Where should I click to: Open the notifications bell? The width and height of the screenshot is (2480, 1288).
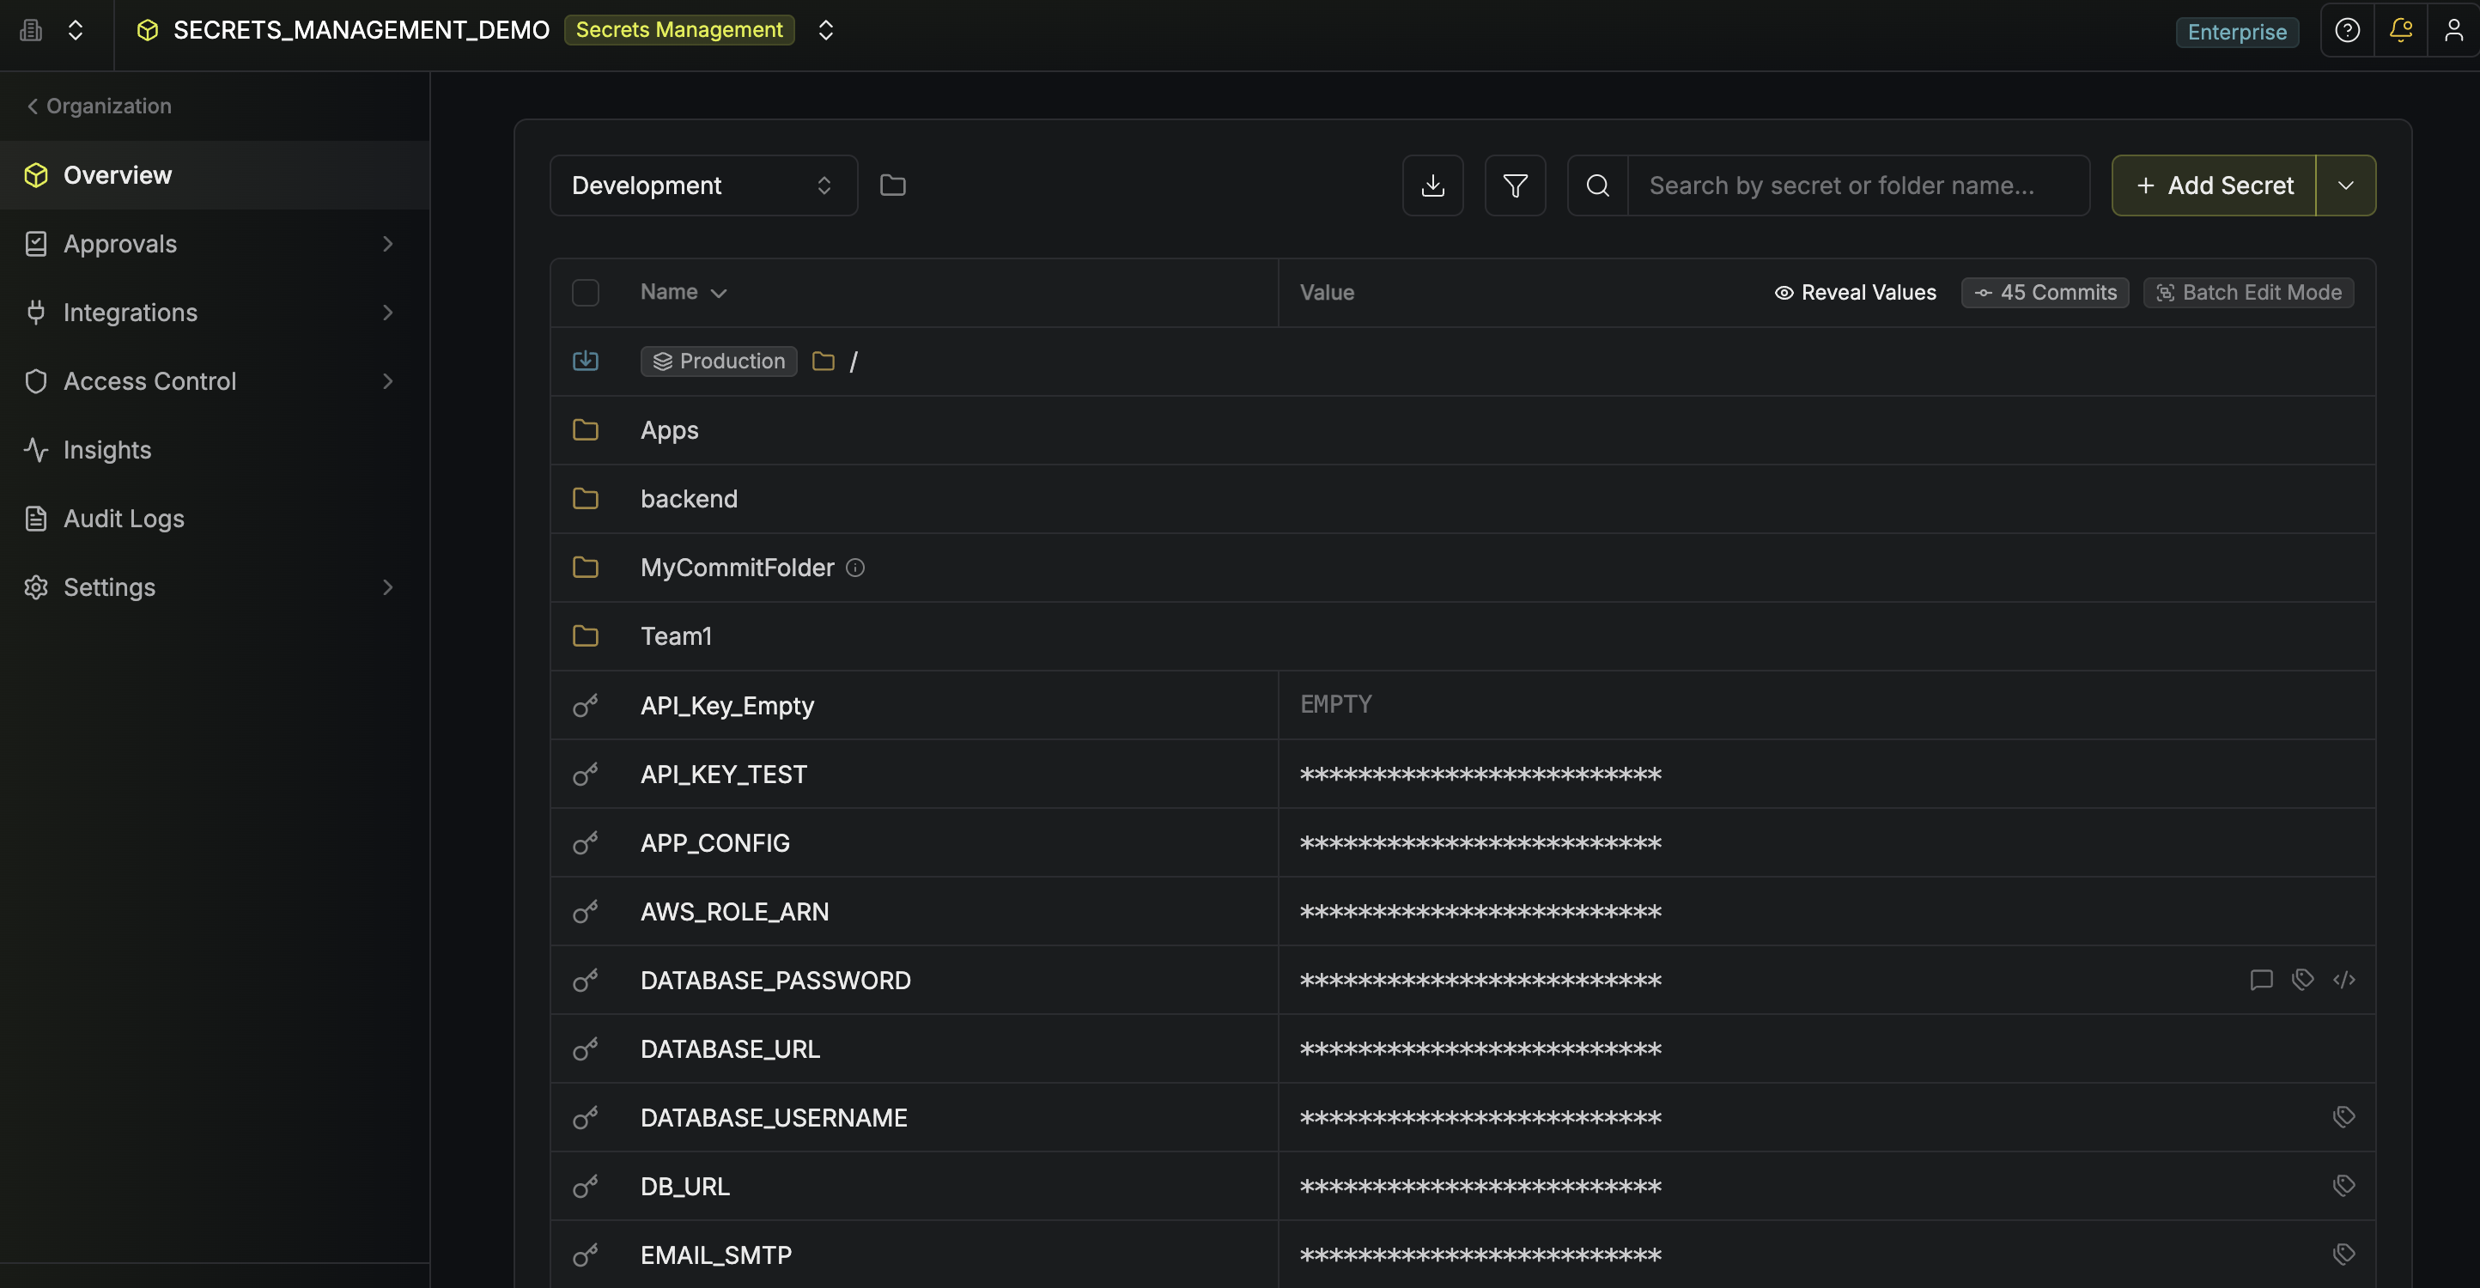[x=2401, y=31]
